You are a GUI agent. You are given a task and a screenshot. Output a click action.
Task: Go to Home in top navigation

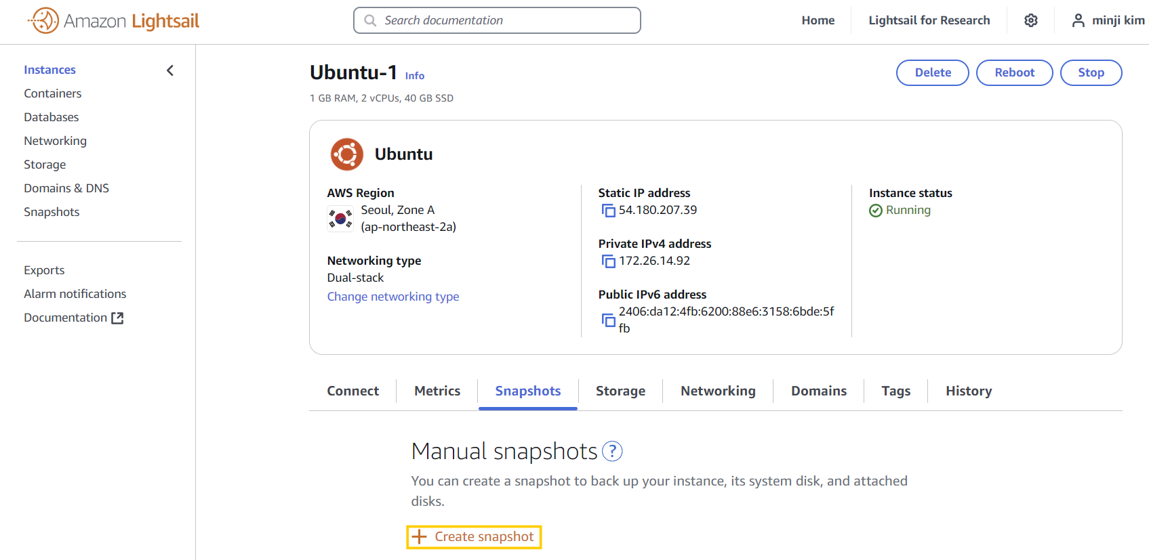pyautogui.click(x=818, y=20)
